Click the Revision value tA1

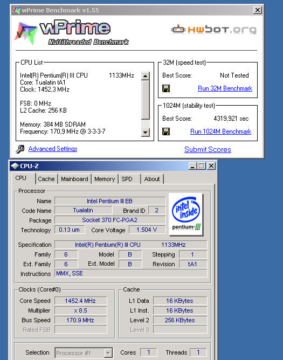(x=193, y=264)
